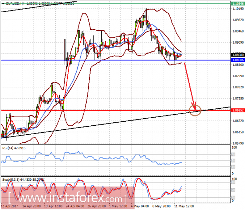Click the Stochastic 80 level marker
This screenshot has height=210, width=245.
click(233, 182)
